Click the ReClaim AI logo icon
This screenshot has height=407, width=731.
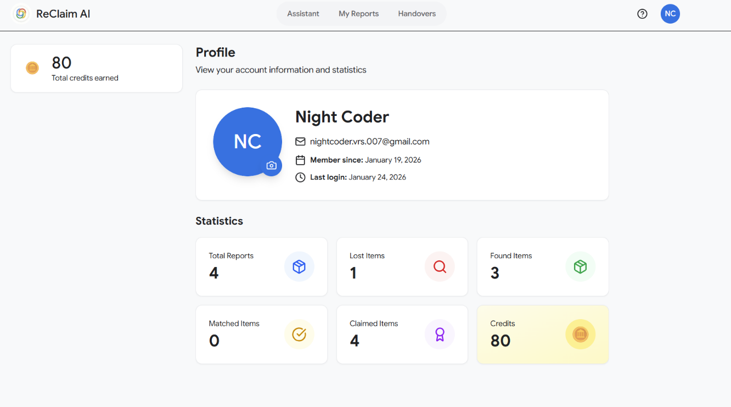(21, 14)
